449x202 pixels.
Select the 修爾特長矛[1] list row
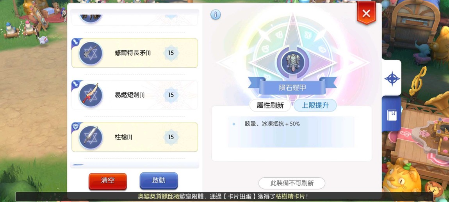tap(135, 53)
